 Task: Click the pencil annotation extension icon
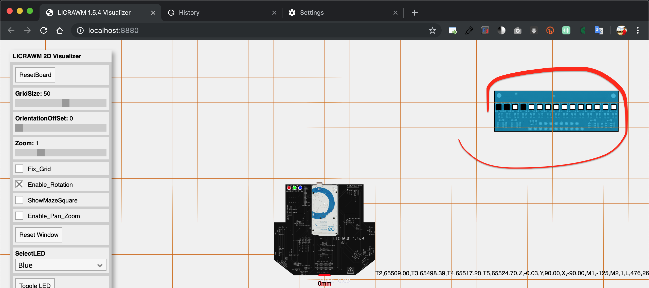pos(469,30)
